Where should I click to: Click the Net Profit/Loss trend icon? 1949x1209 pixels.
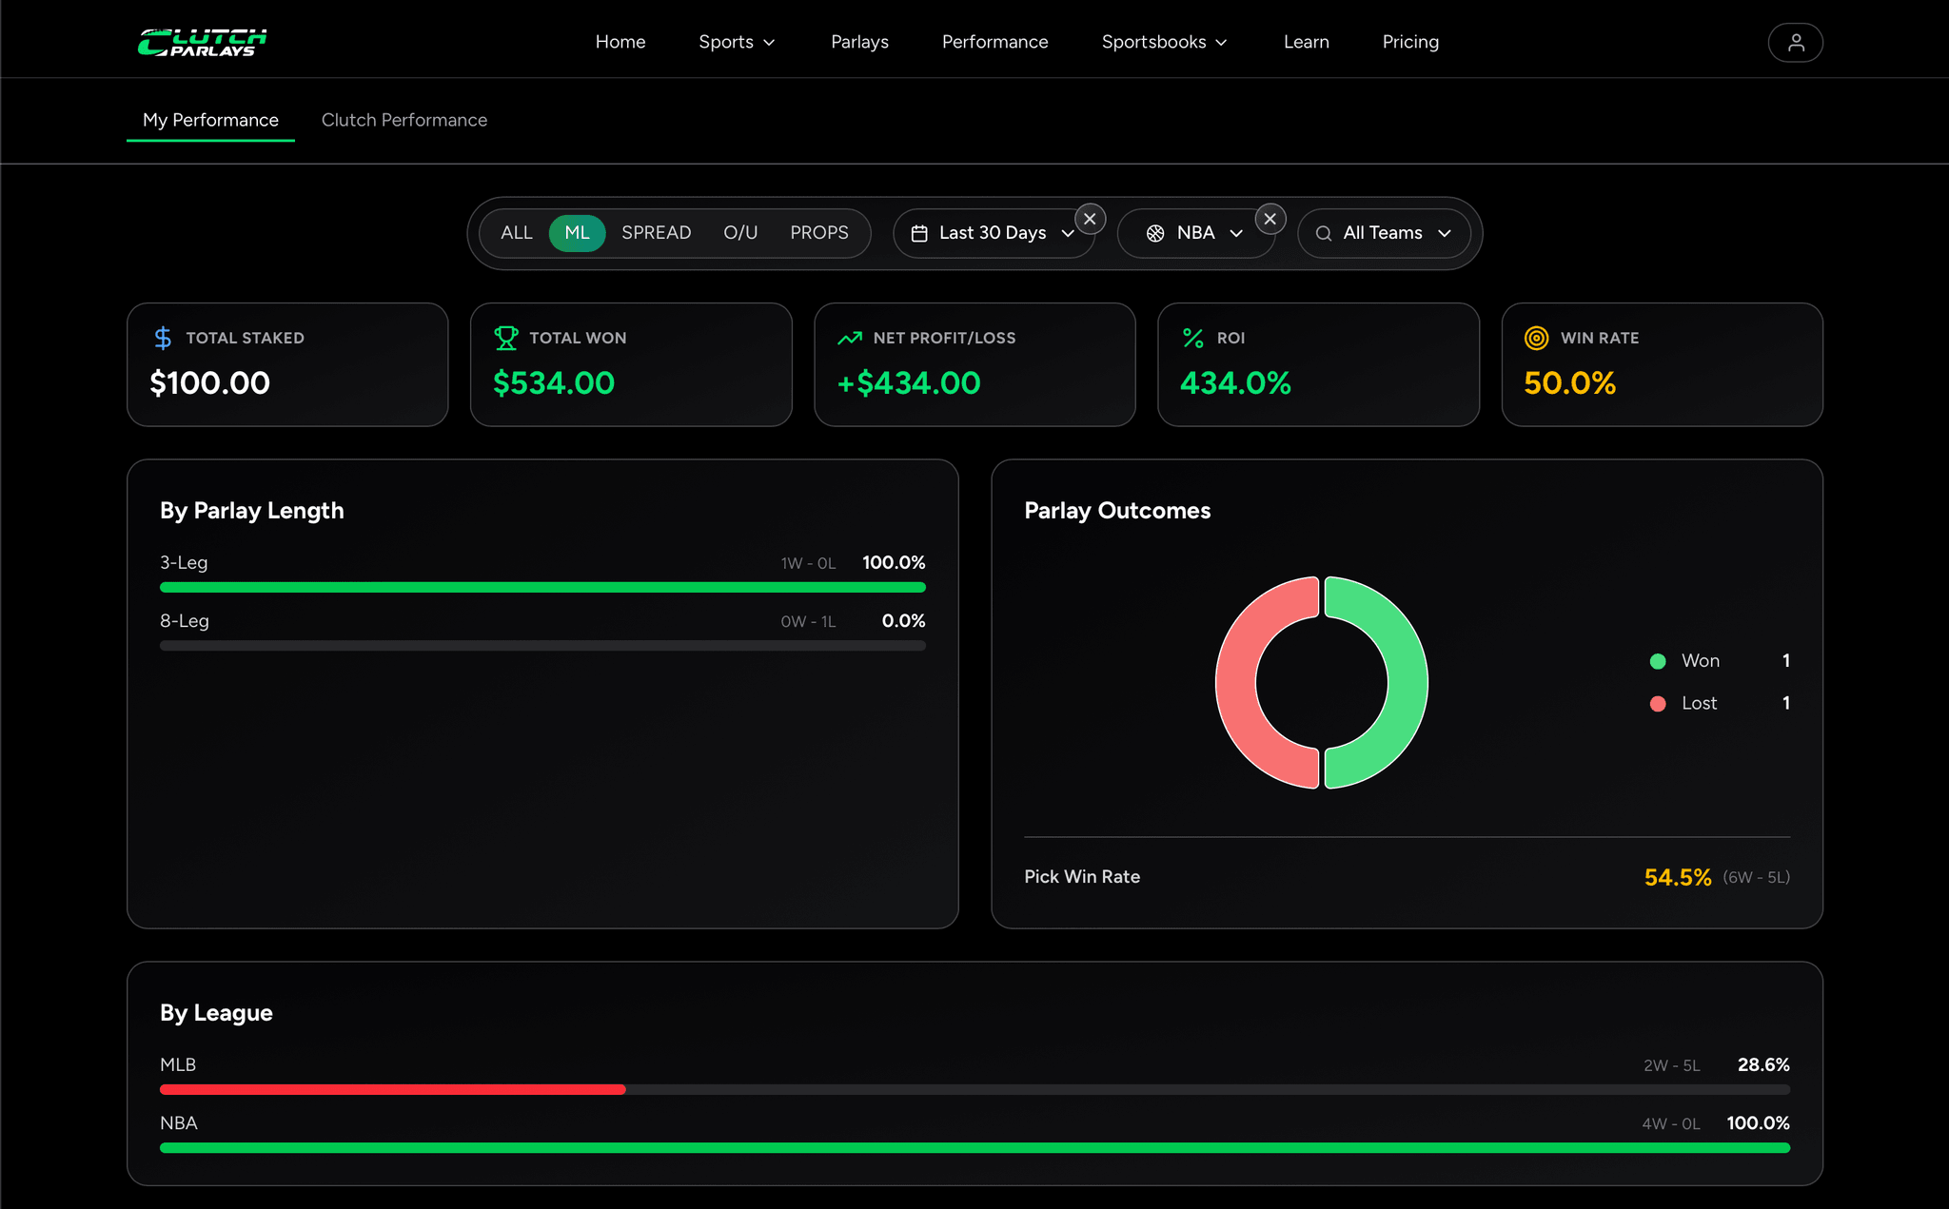850,338
